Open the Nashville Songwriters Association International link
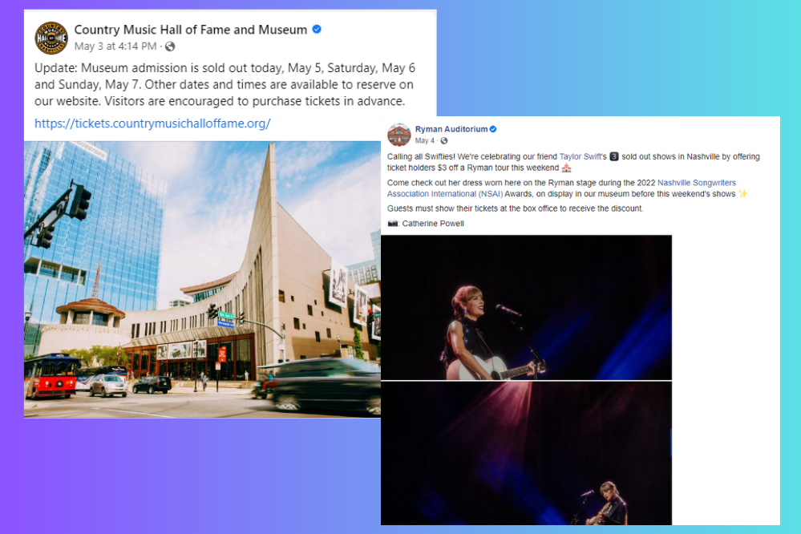 click(561, 188)
